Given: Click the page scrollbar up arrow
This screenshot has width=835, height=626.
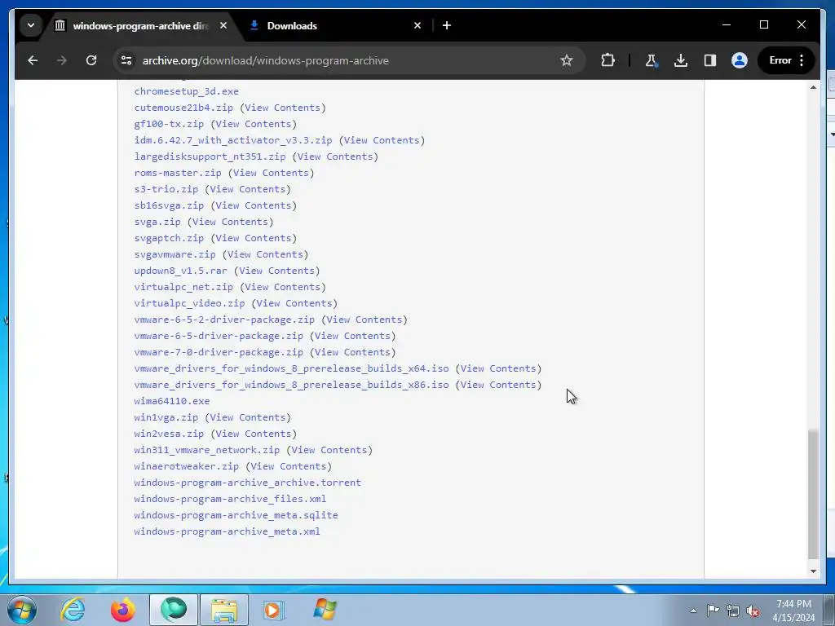Looking at the screenshot, I should 813,87.
